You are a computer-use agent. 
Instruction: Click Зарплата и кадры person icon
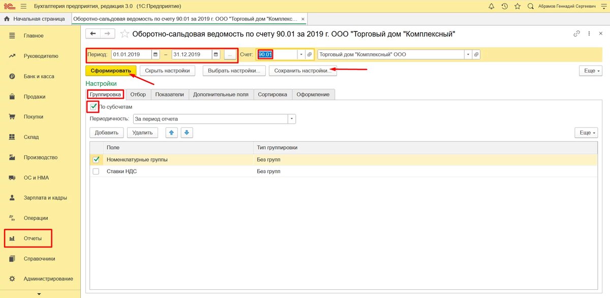12,197
